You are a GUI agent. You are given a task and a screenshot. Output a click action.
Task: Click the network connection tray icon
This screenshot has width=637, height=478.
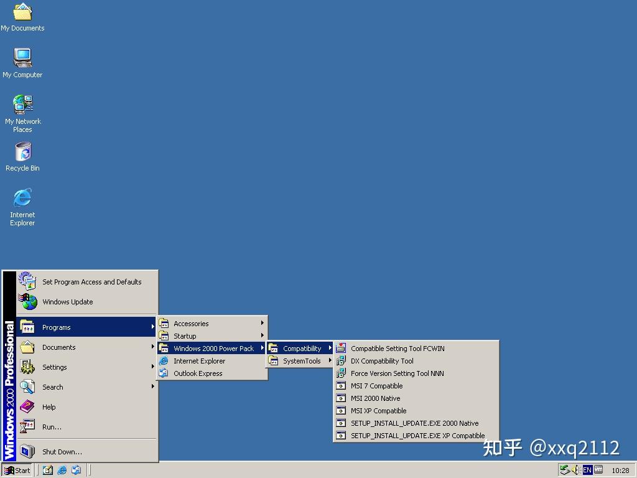(x=564, y=470)
